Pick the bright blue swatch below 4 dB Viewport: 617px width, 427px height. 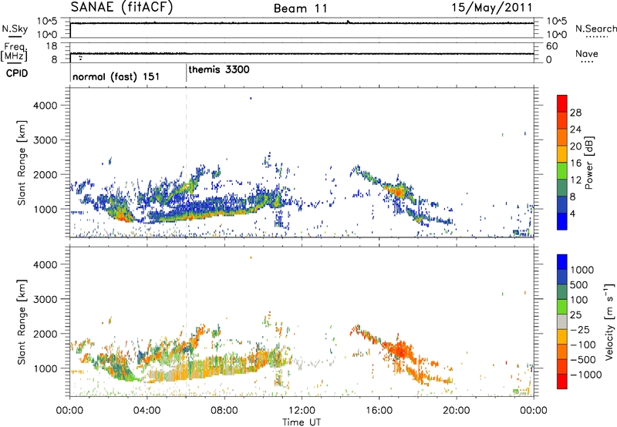tap(562, 221)
